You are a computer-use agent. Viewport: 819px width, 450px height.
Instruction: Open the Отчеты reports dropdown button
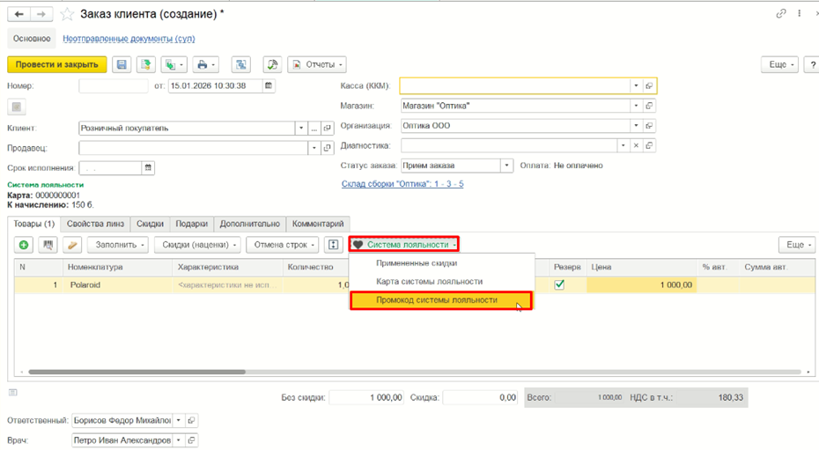pyautogui.click(x=317, y=65)
